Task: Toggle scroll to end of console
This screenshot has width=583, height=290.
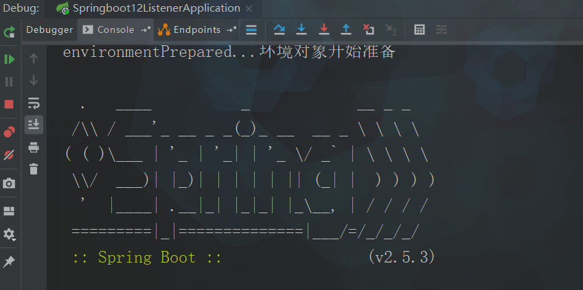Action: point(34,124)
